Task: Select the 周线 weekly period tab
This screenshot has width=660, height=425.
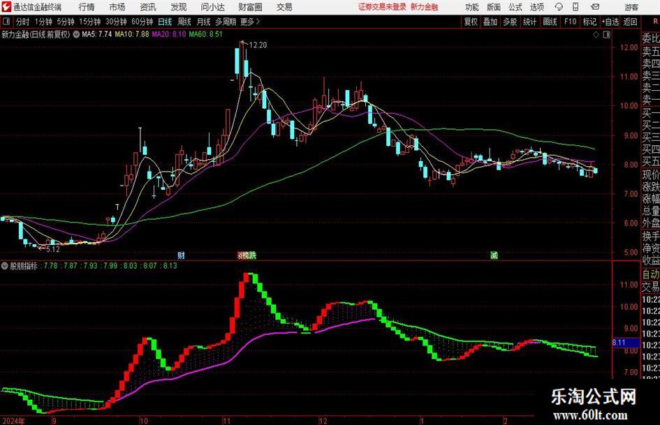Action: pos(184,22)
